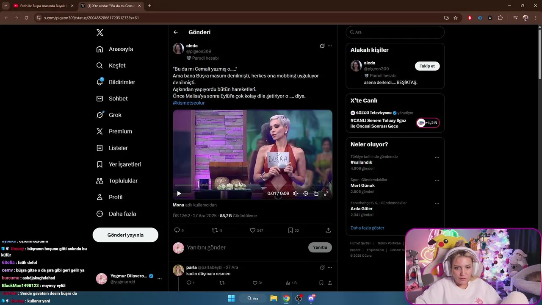Open Anasayfa home page

[x=115, y=49]
